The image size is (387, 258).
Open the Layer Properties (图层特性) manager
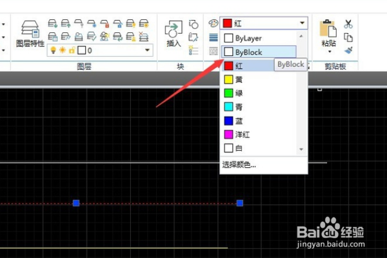[30, 34]
